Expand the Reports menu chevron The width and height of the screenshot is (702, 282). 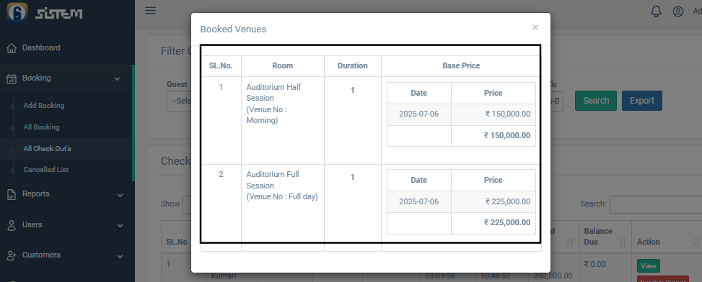(x=120, y=195)
